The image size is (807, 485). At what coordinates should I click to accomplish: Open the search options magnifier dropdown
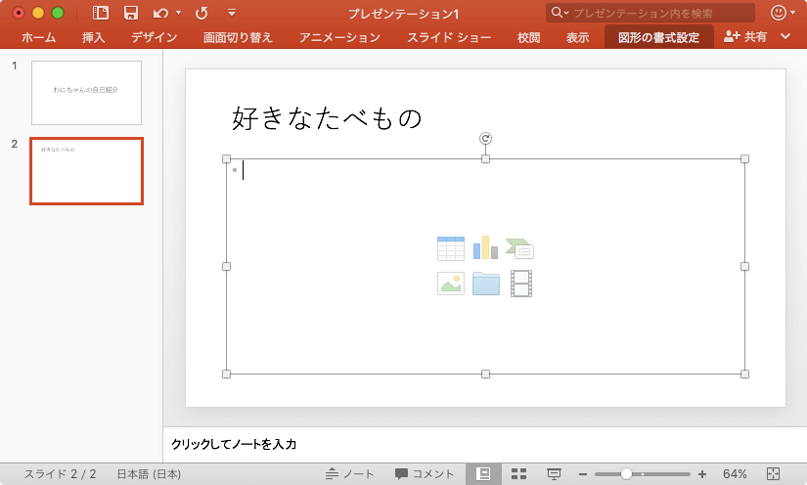pos(560,13)
